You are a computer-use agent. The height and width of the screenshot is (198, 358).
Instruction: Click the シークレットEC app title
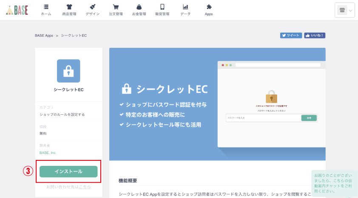[x=68, y=90]
